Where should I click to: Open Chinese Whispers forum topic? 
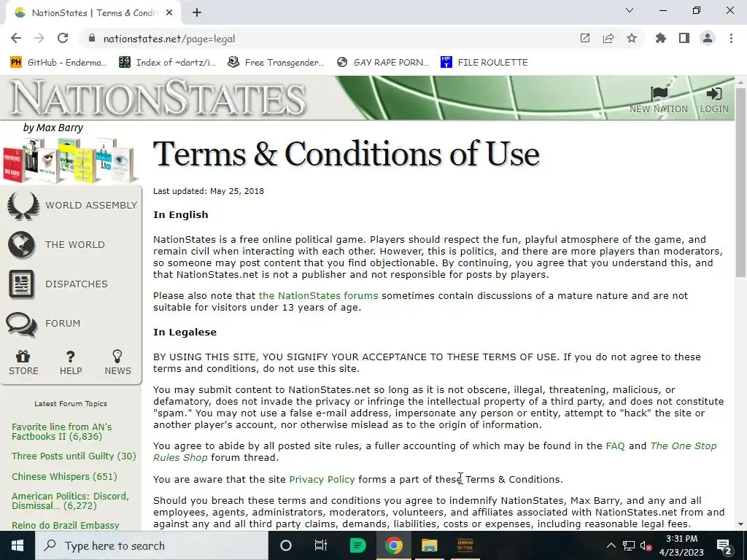click(x=64, y=477)
